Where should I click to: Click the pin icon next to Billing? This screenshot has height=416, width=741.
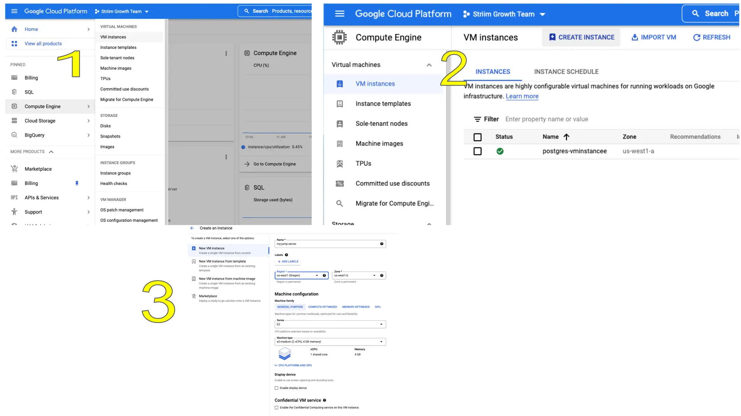point(77,184)
